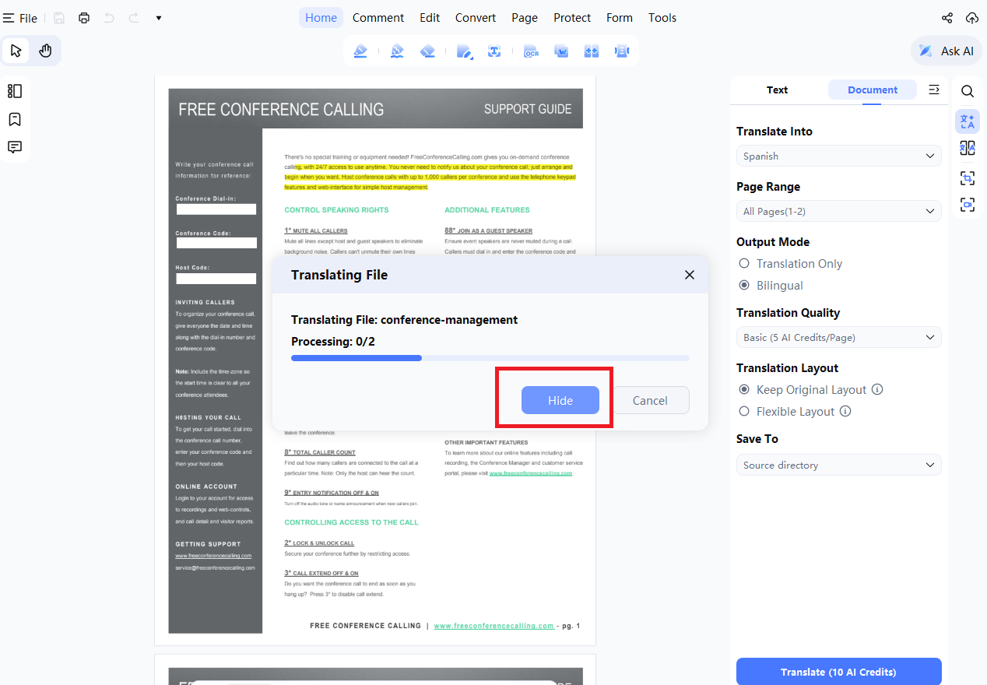Cancel the file translation
987x685 pixels.
pyautogui.click(x=650, y=400)
